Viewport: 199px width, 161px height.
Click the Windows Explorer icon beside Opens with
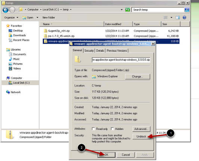click(94, 77)
